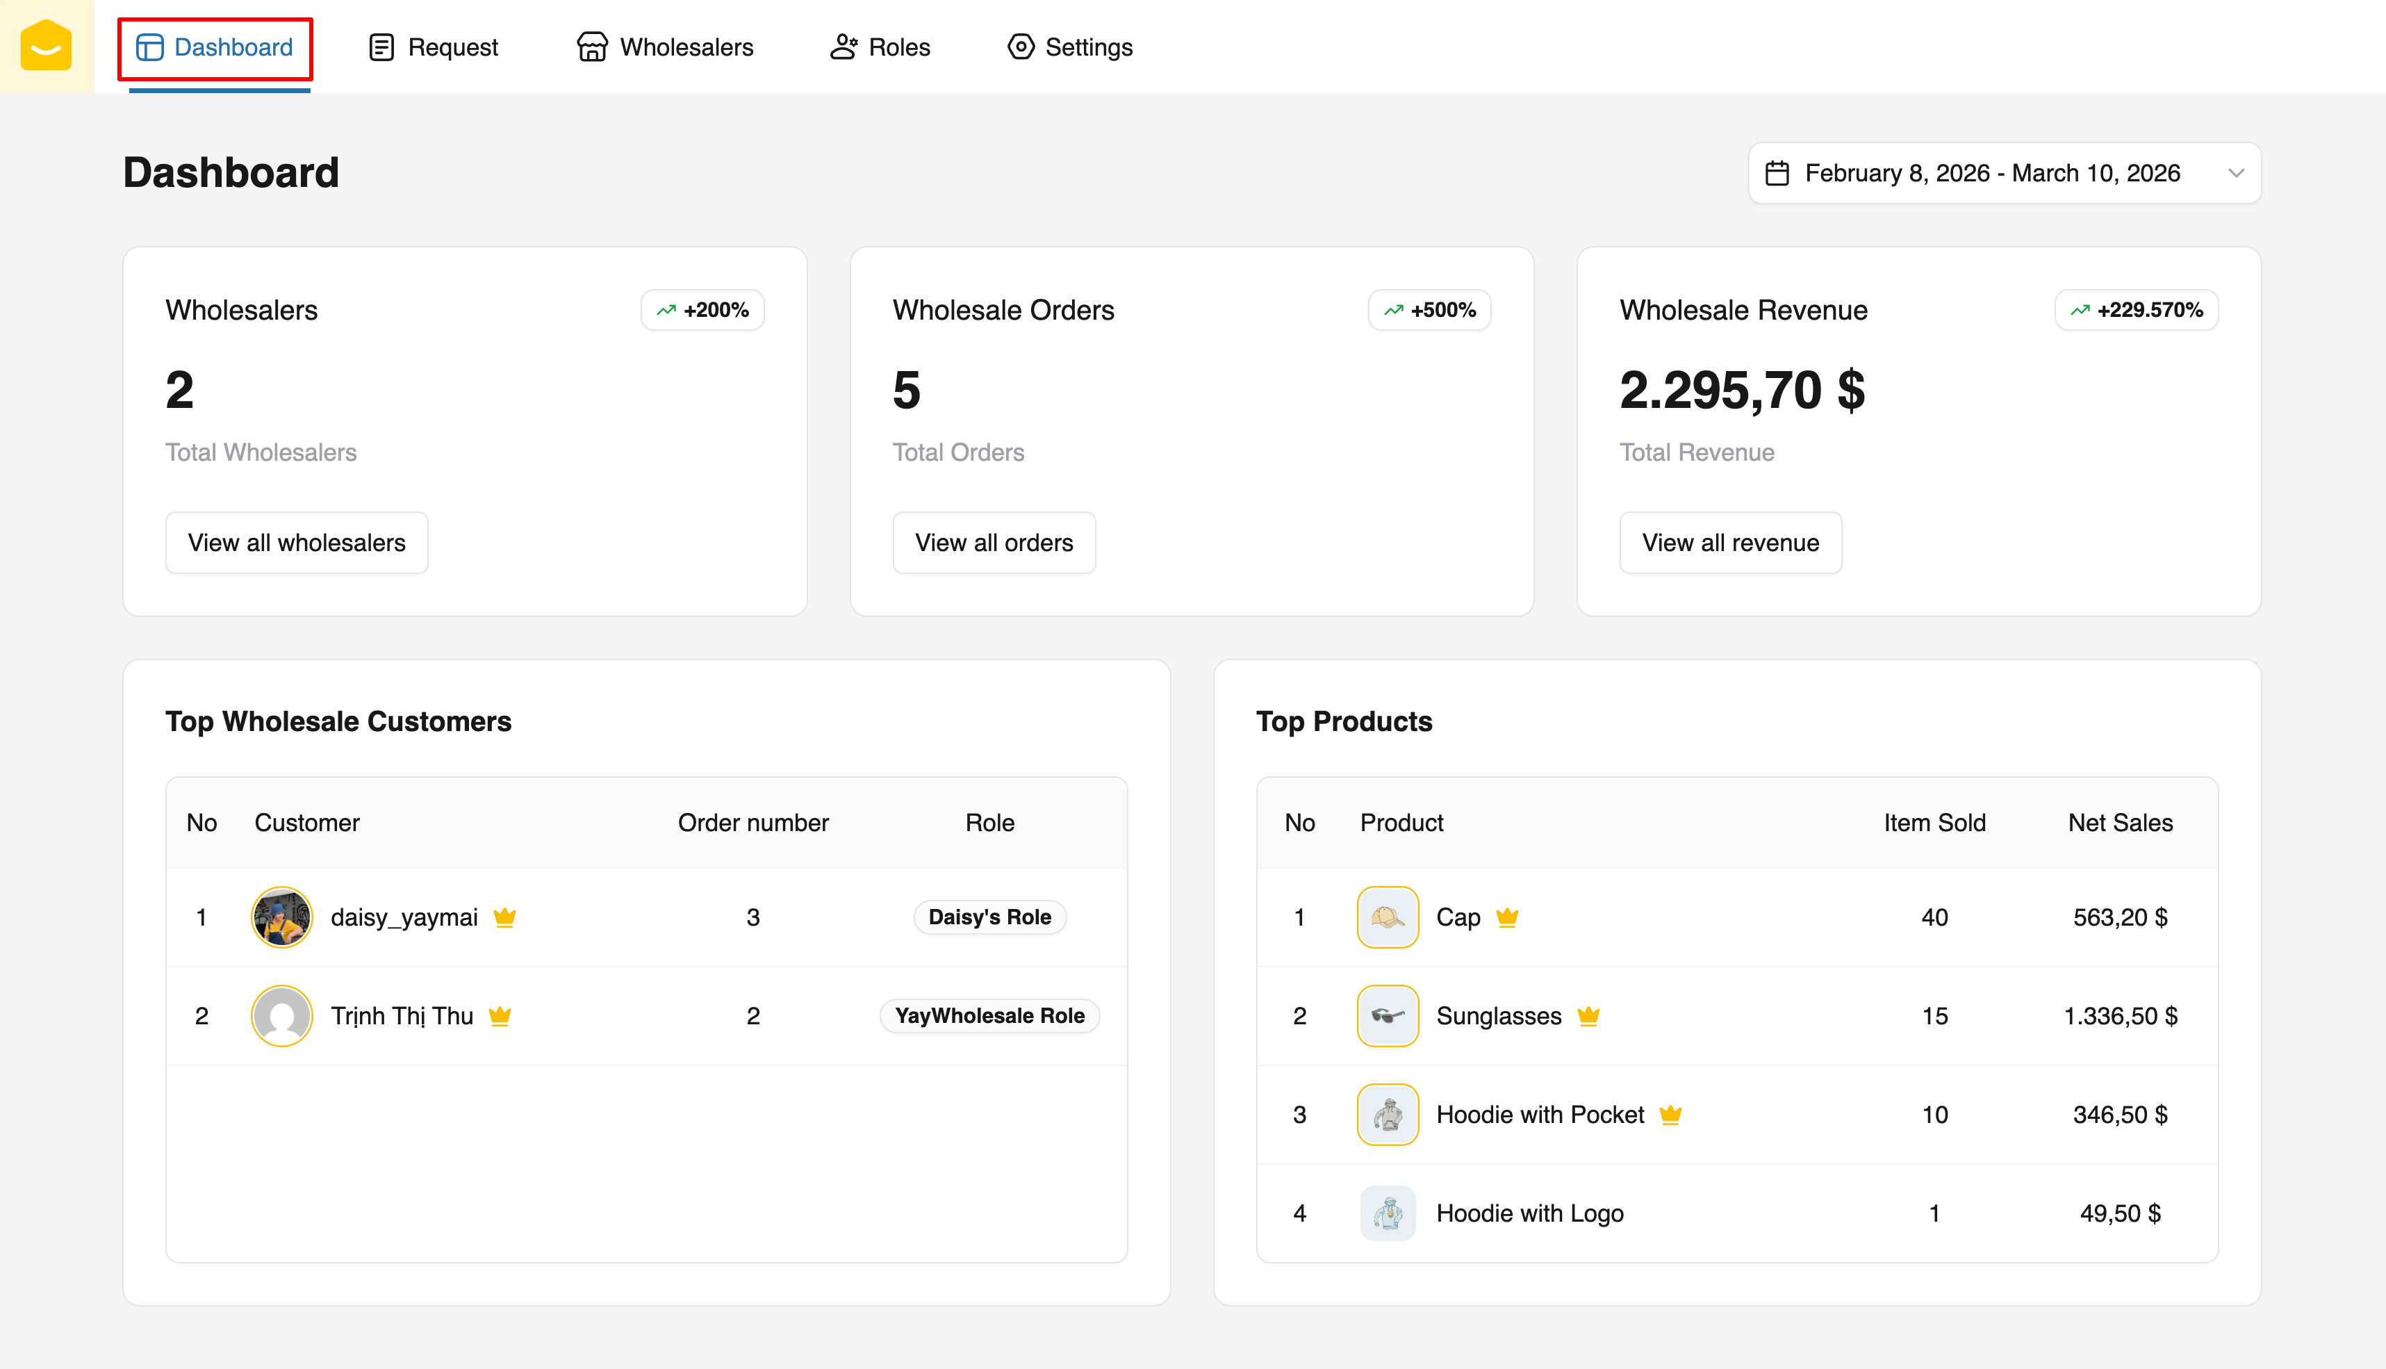The width and height of the screenshot is (2386, 1369).
Task: Click the calendar icon in date picker
Action: coord(1777,173)
